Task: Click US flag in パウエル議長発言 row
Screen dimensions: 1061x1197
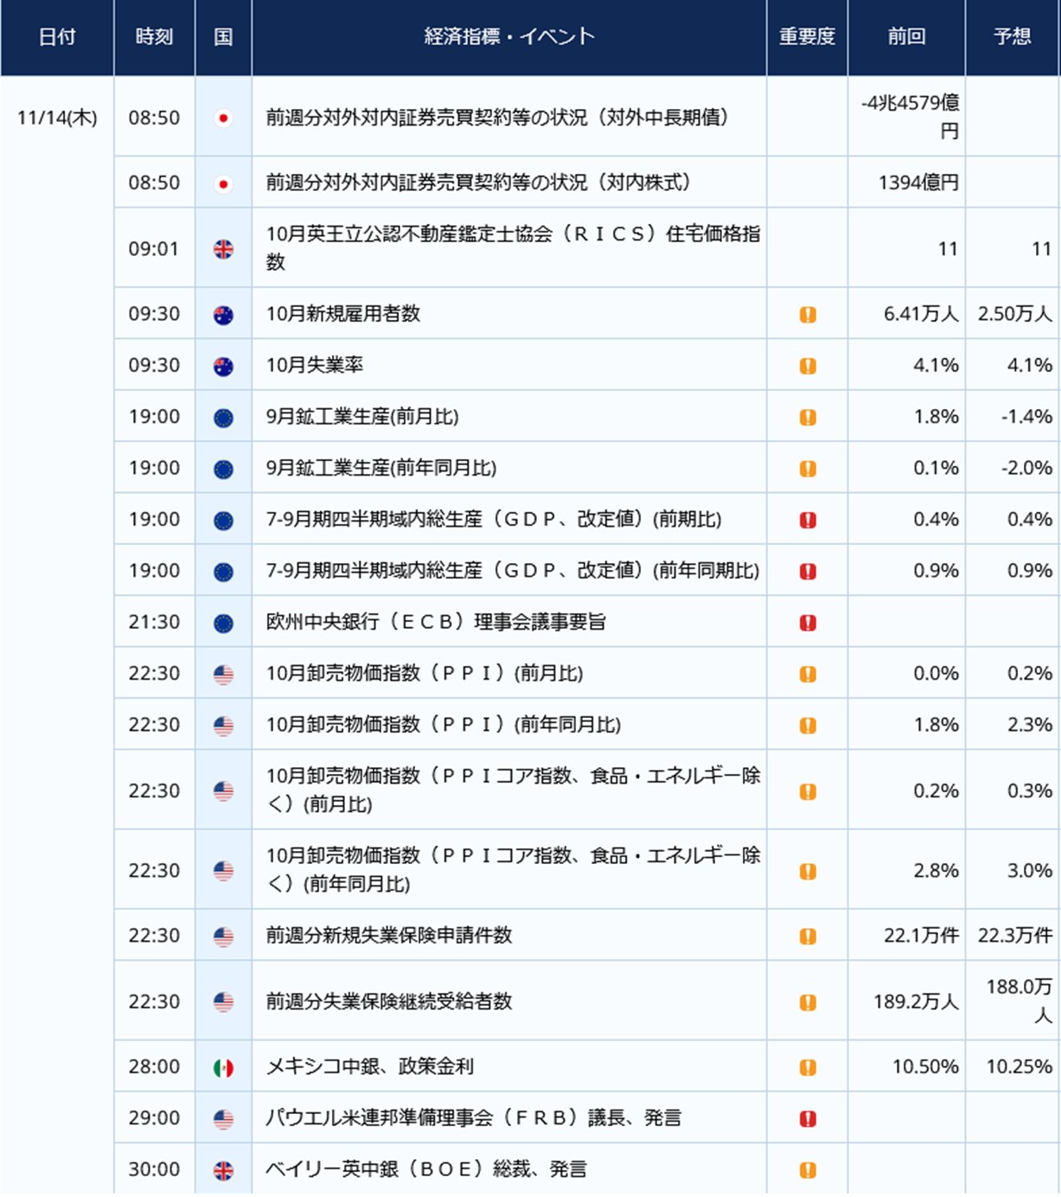Action: 223,1119
